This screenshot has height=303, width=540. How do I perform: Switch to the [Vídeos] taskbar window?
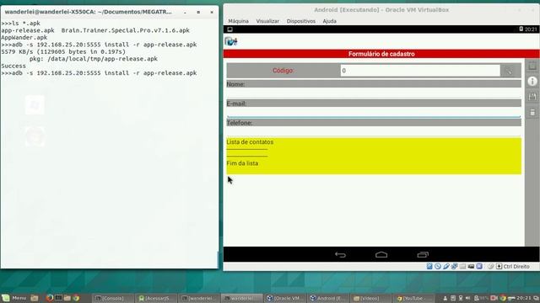[x=370, y=298]
